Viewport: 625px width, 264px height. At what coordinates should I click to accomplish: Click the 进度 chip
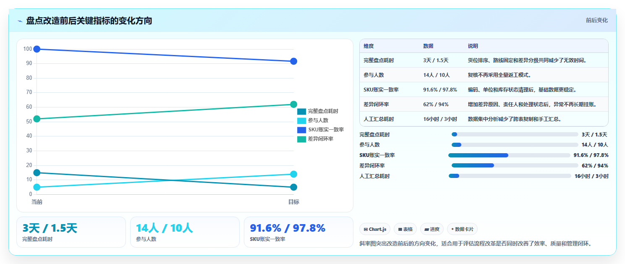point(432,229)
